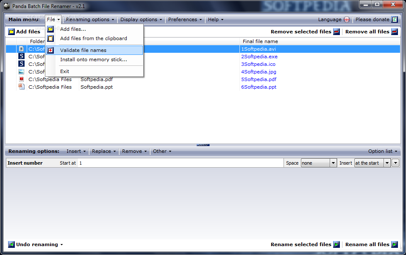Open the Preferences menu

[185, 19]
